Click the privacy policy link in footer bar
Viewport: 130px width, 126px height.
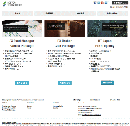pos(116,100)
